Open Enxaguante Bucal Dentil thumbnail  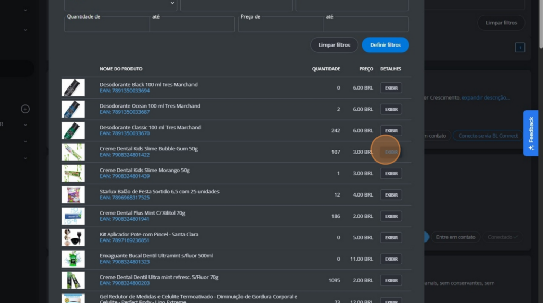[73, 259]
